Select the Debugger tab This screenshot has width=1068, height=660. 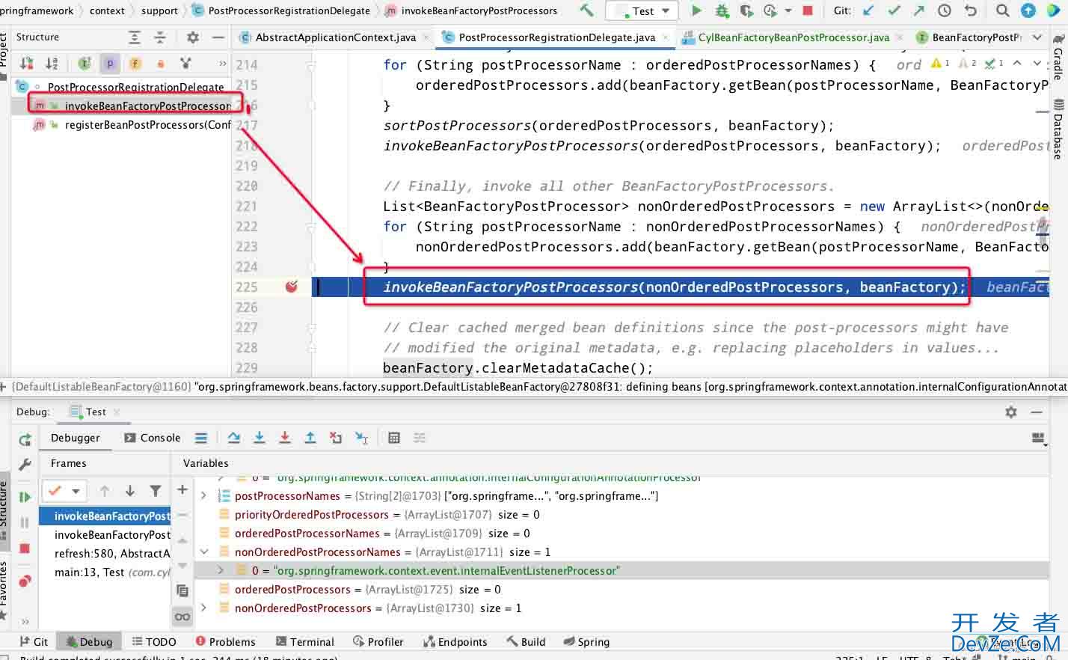click(x=75, y=438)
